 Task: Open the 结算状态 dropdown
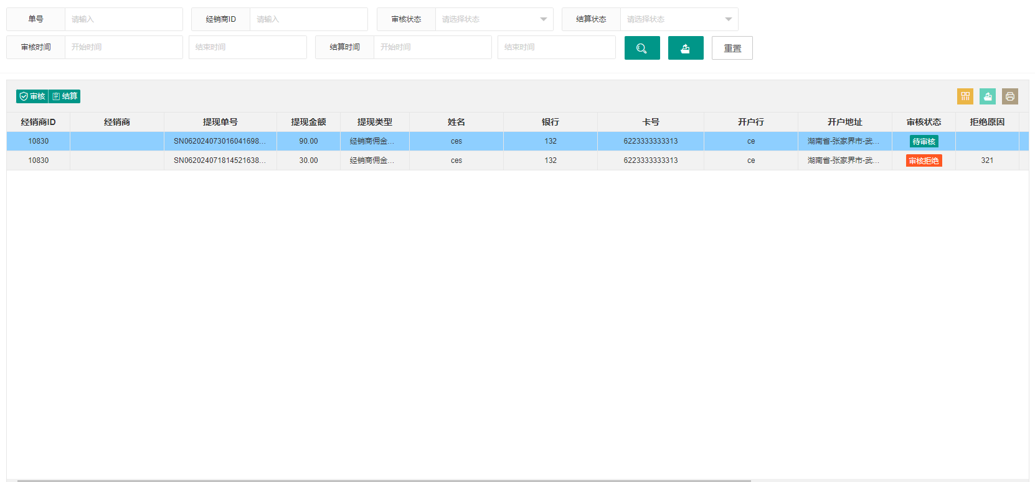coord(679,19)
